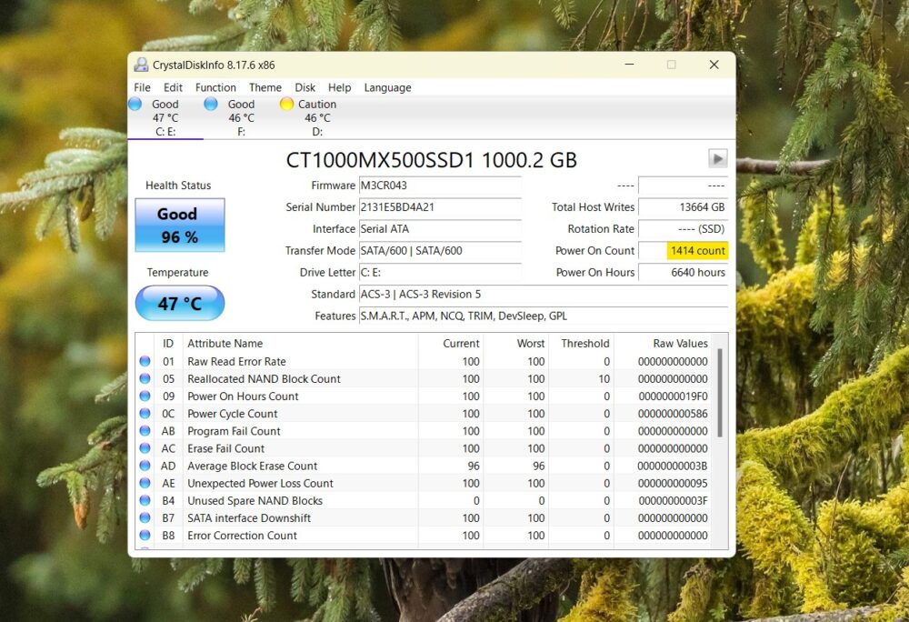Click the blue dot beside Raw Read Error Rate
909x622 pixels.
click(145, 361)
